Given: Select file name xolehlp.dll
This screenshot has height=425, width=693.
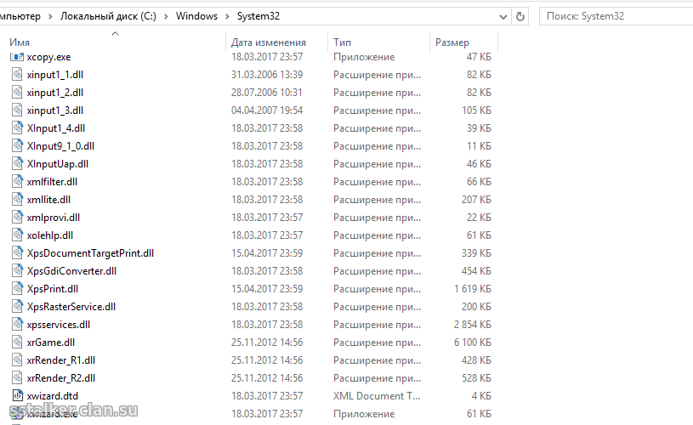Looking at the screenshot, I should click(x=50, y=235).
